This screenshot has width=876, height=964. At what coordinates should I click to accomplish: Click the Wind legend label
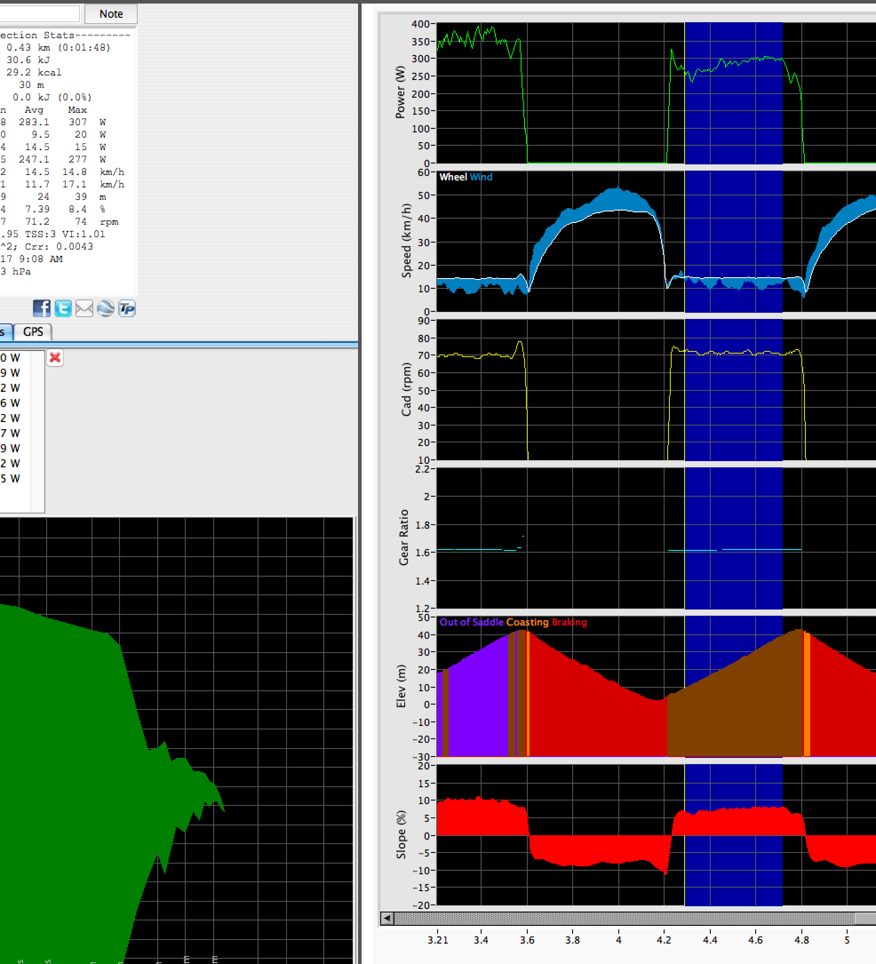(x=481, y=177)
